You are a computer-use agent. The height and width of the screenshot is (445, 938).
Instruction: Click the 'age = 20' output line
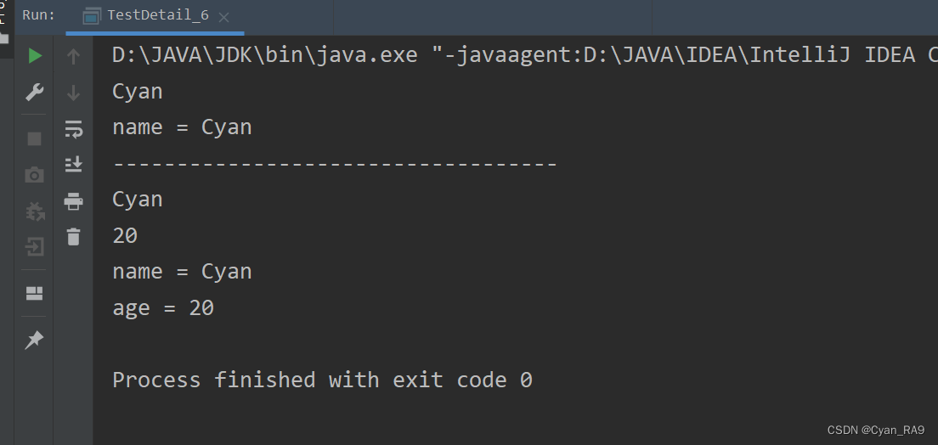coord(163,308)
